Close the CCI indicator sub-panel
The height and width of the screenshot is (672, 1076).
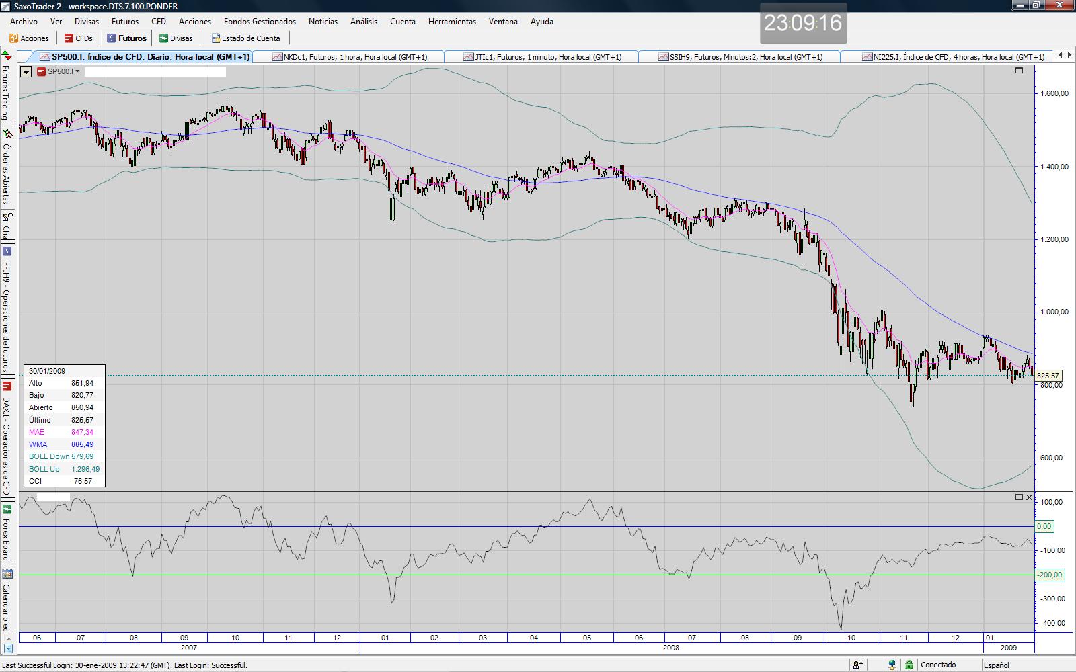[x=1029, y=497]
